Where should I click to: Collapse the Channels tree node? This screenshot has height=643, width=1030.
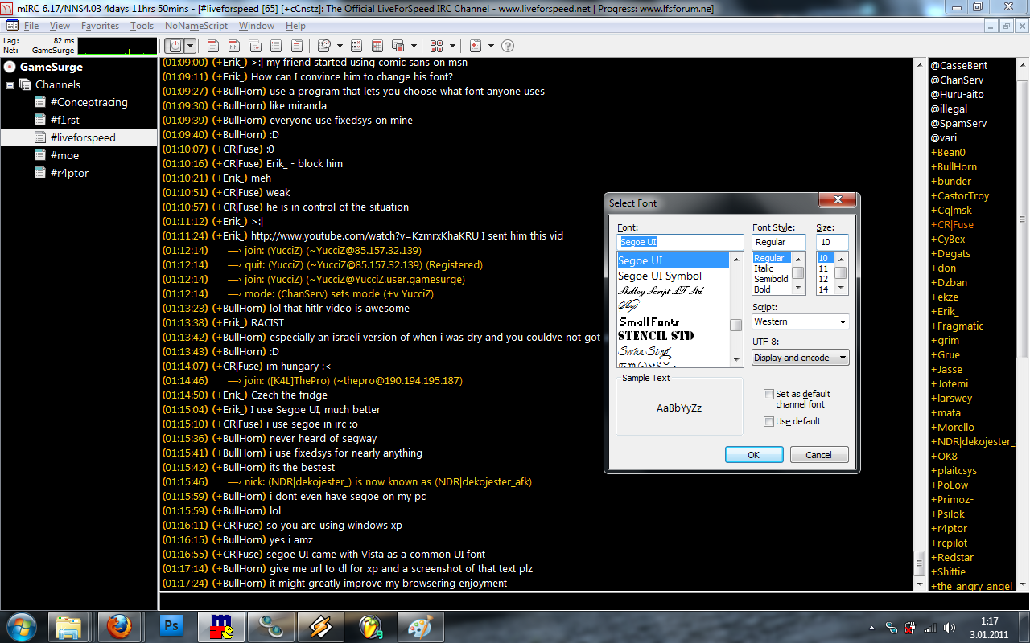[x=10, y=85]
